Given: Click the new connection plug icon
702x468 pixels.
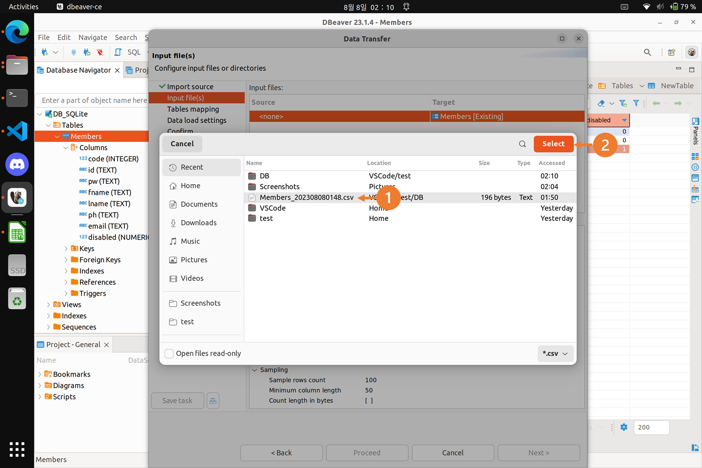Looking at the screenshot, I should 45,52.
